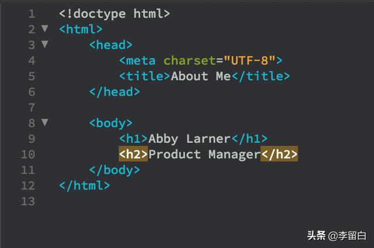Screen dimensions: 374x248
Task: Click the Abby Larner heading text
Action: pos(189,139)
